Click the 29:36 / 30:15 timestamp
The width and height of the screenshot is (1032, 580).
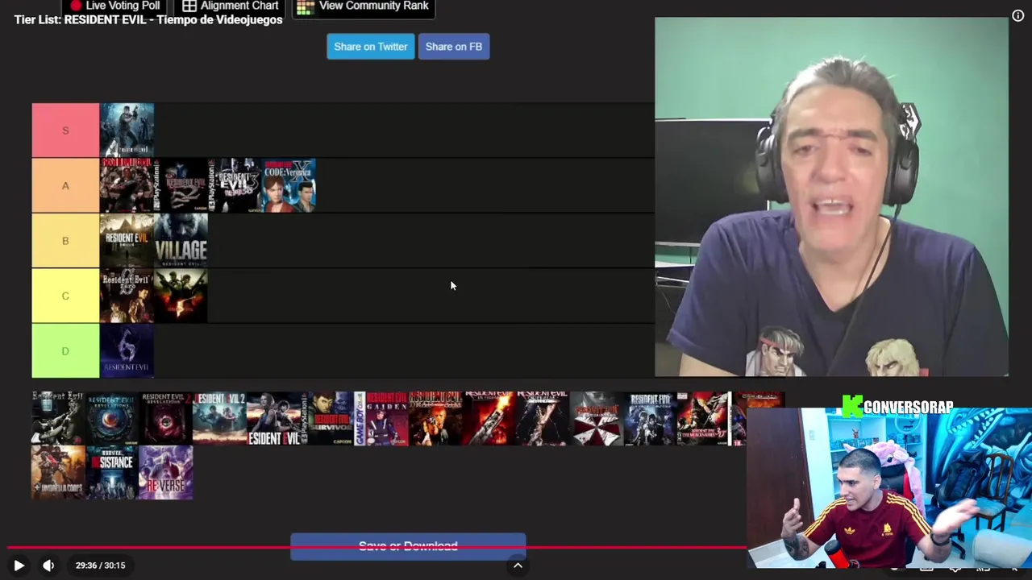[100, 565]
